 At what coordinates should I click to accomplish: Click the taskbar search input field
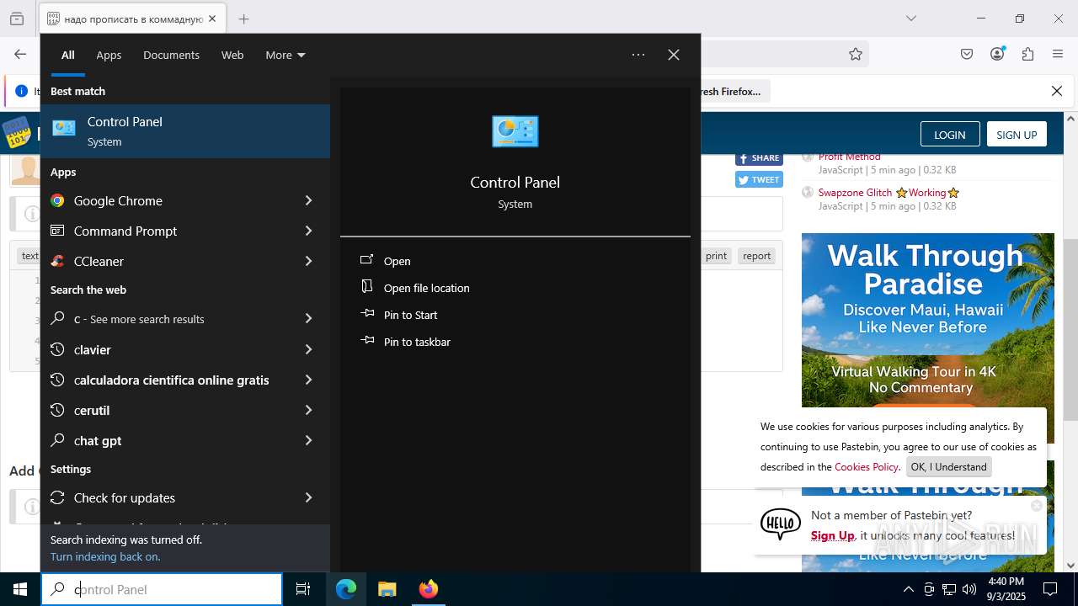[x=162, y=589]
